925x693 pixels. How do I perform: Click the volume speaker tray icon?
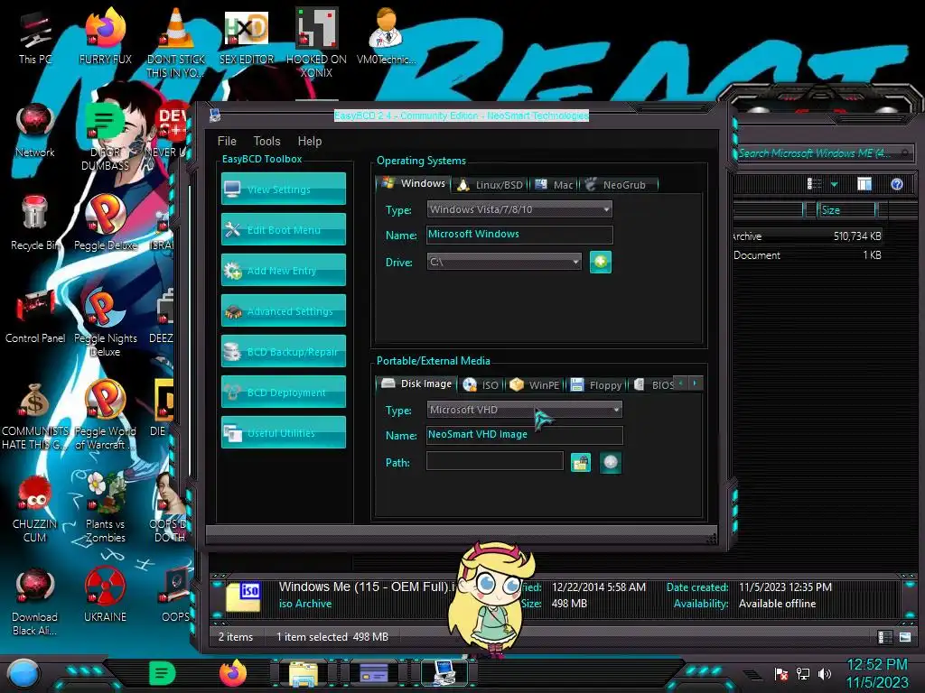825,673
